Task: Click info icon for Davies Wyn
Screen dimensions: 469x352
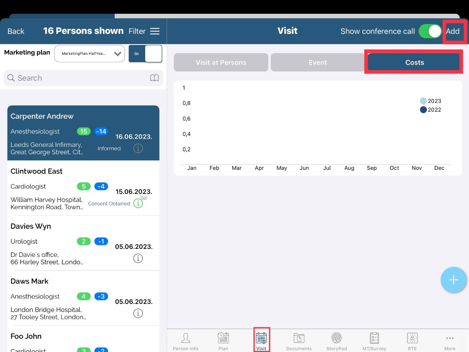Action: [138, 259]
